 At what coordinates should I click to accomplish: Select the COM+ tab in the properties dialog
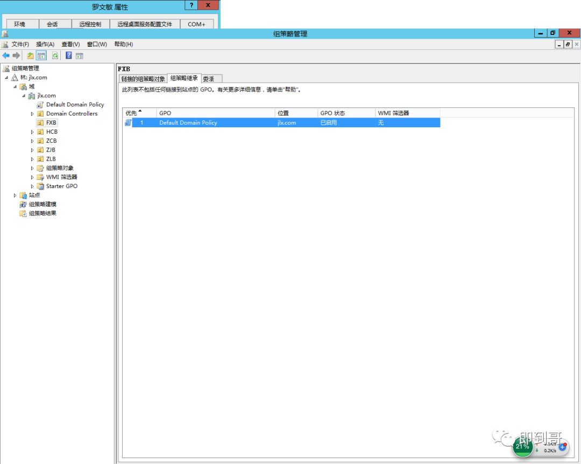click(x=197, y=24)
